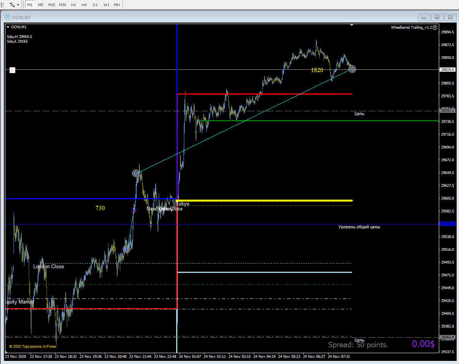Click the upper Цель label near 29757.1
The image size is (459, 364).
click(359, 114)
